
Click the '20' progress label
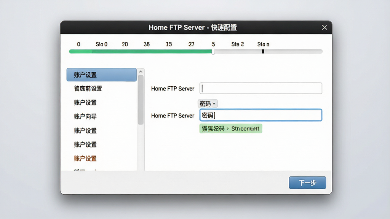tap(125, 44)
